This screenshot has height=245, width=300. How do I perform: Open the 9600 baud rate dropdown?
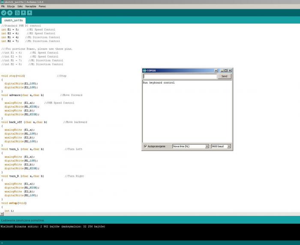coord(221,146)
